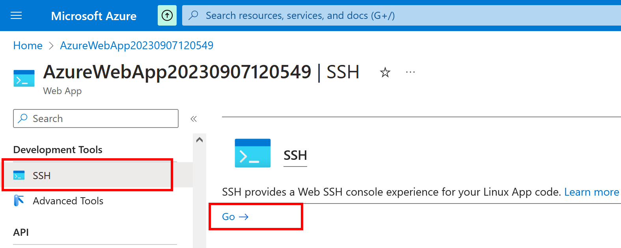Click Go to launch SSH console

click(x=235, y=217)
